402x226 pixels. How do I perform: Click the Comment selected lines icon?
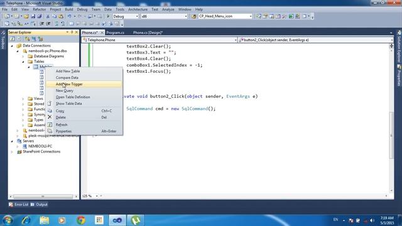pyautogui.click(x=57, y=24)
